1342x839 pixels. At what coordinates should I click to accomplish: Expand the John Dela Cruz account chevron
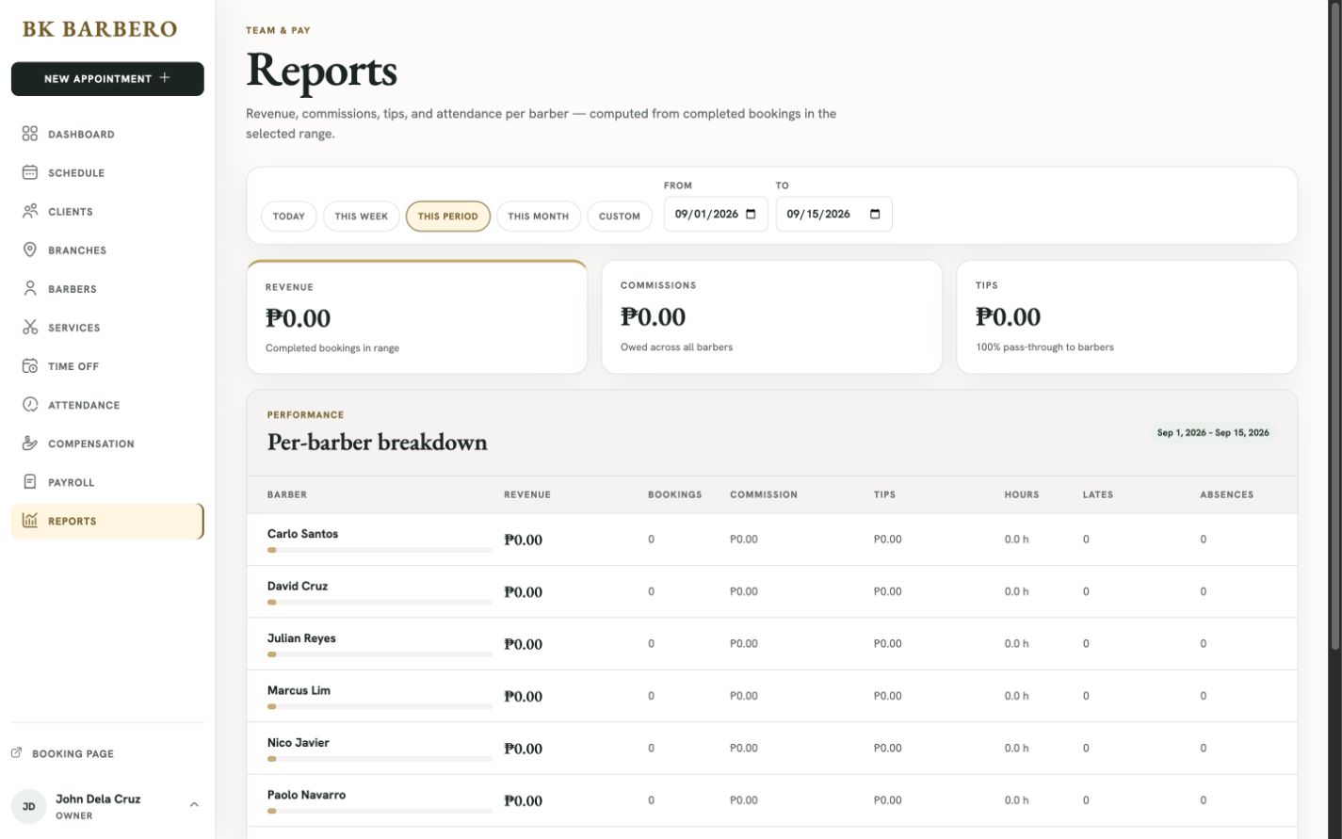(x=194, y=805)
